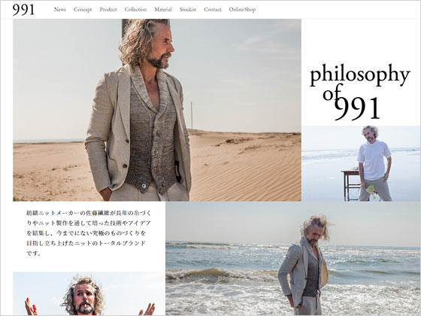Select Collection in the top navigation
This screenshot has height=316, width=421.
[135, 9]
